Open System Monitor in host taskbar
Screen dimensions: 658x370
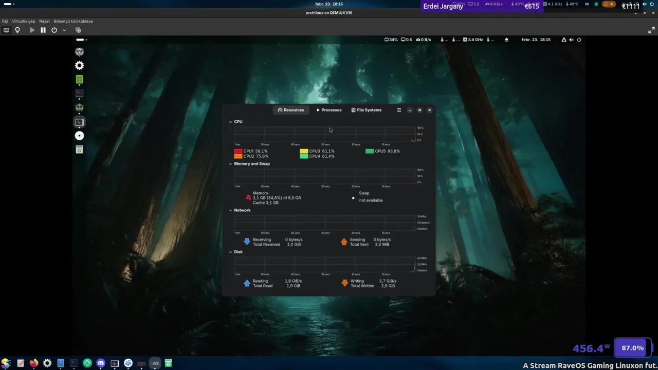point(115,363)
